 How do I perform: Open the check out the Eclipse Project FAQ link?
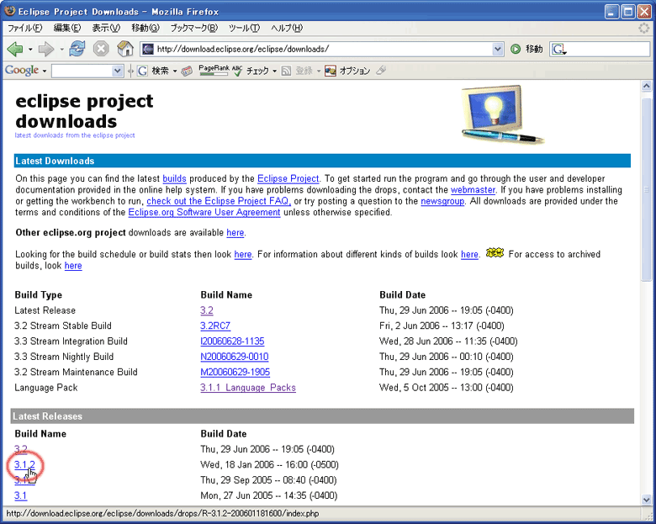(x=219, y=201)
